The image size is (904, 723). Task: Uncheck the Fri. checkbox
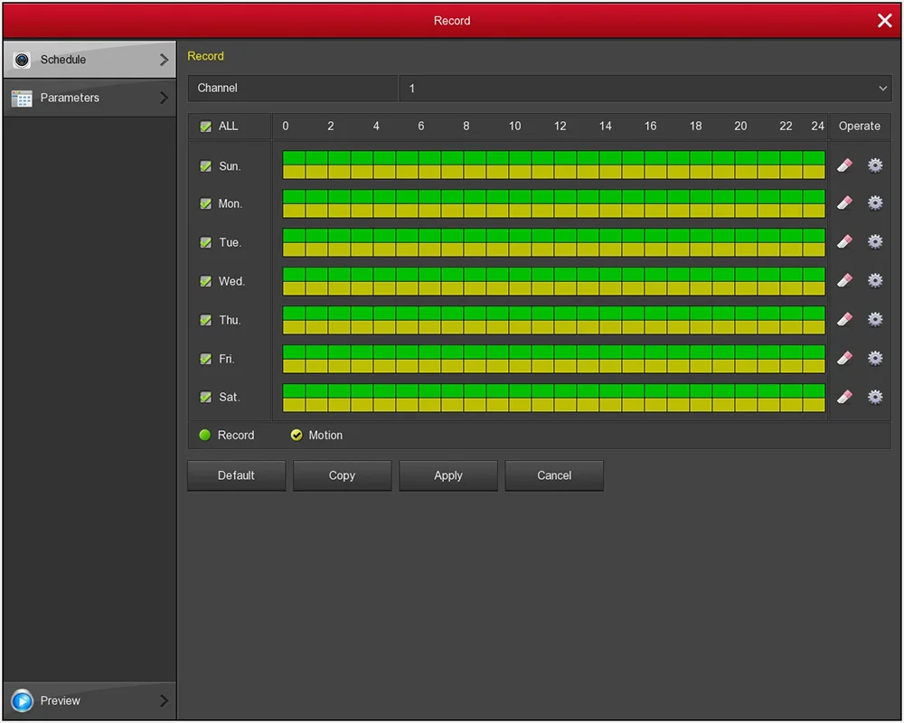pos(205,359)
